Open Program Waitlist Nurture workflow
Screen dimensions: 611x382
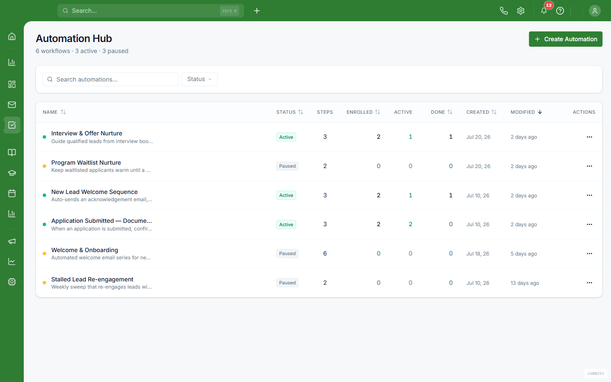click(86, 163)
